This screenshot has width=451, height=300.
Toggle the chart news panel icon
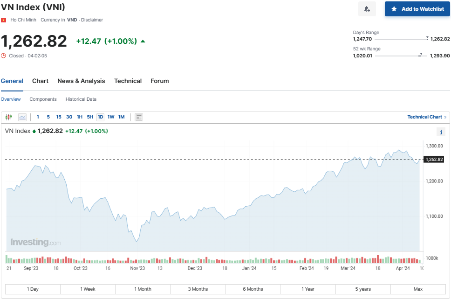point(139,117)
